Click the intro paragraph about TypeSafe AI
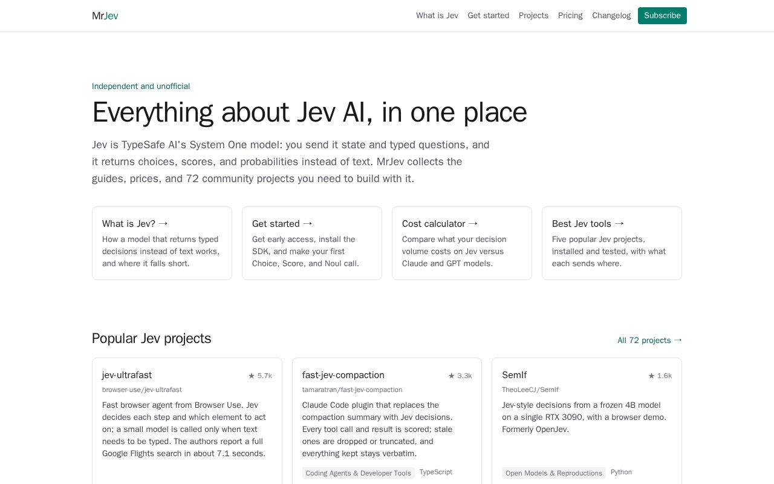 tap(291, 162)
